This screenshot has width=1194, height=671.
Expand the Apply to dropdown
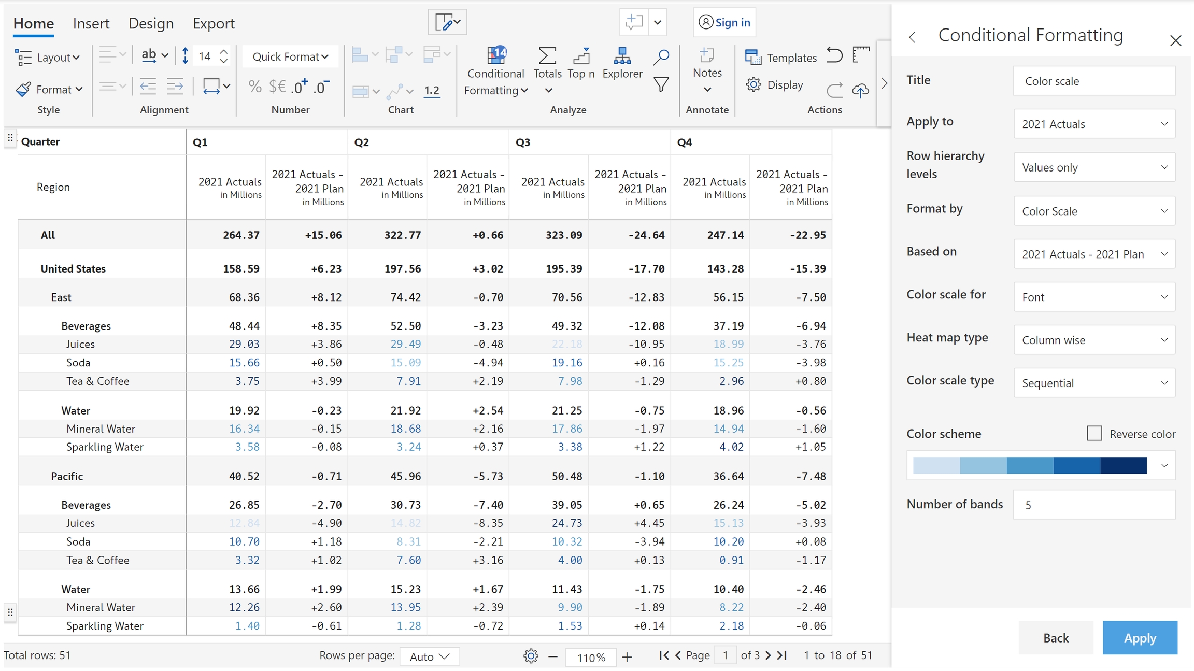pyautogui.click(x=1094, y=124)
